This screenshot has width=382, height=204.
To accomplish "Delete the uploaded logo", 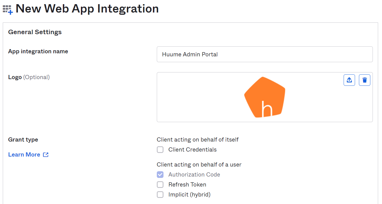I will point(364,80).
